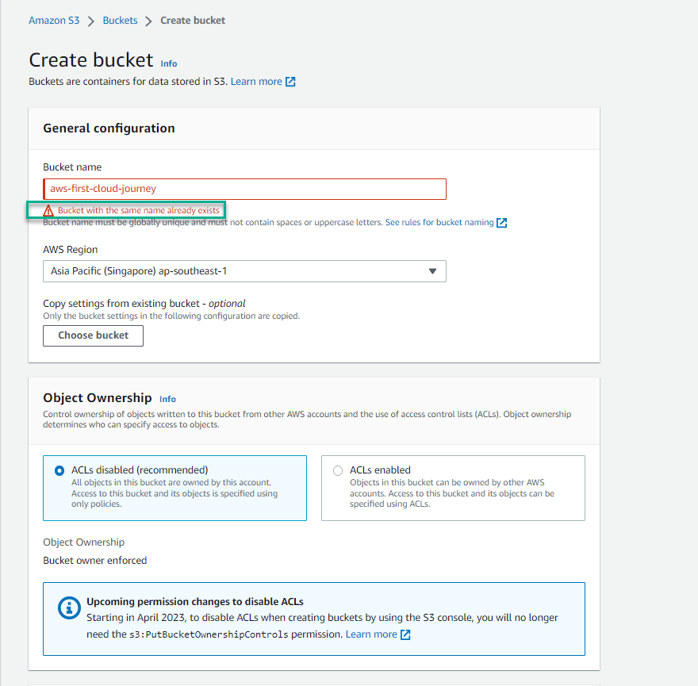The width and height of the screenshot is (698, 686).
Task: Click the Info label beside Object Ownership heading
Action: pyautogui.click(x=167, y=399)
